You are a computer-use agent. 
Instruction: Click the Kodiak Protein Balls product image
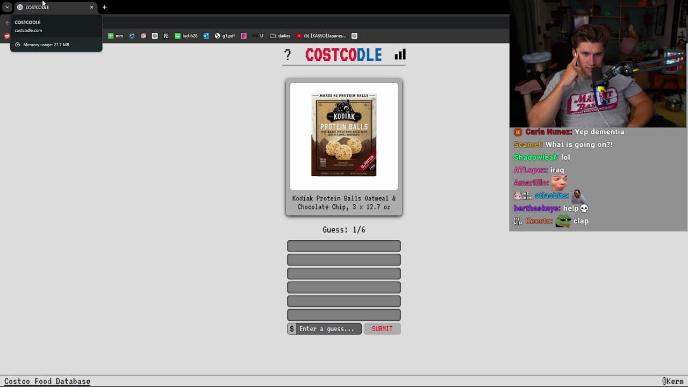pyautogui.click(x=344, y=136)
